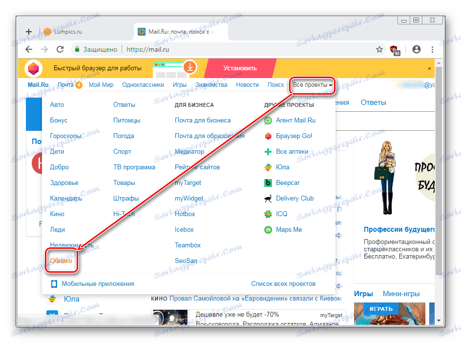
Task: Close the yellow browser promo banner
Action: pyautogui.click(x=430, y=68)
